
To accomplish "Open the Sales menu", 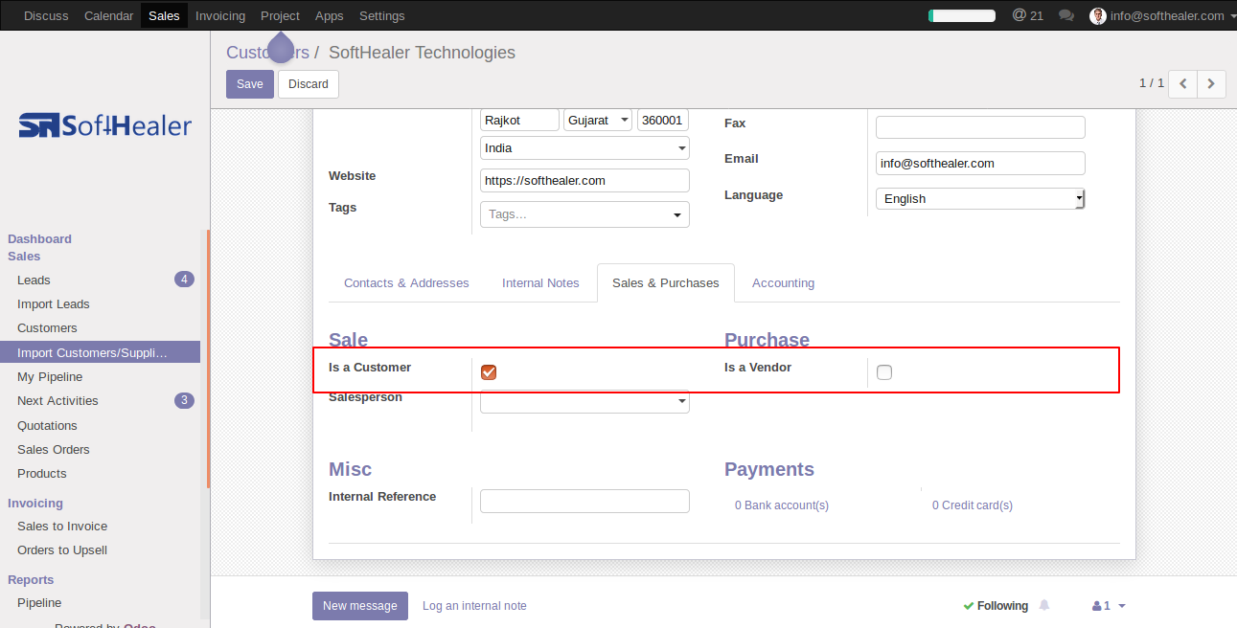I will [164, 15].
